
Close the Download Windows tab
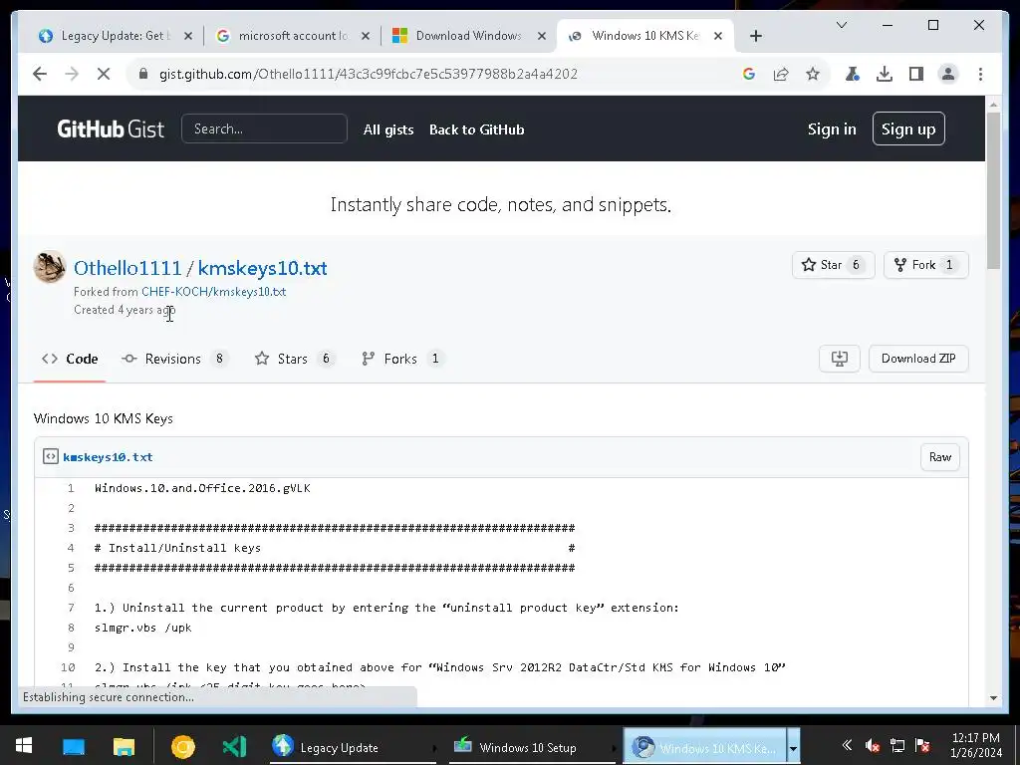541,36
